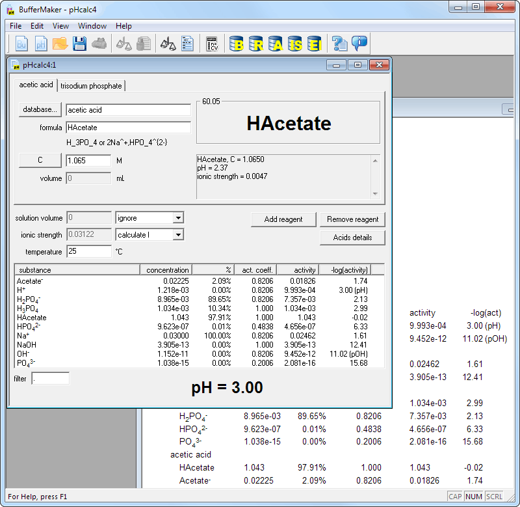Viewport: 520px width, 507px height.
Task: Expand the 'calculate I' ionic strength dropdown
Action: tap(178, 235)
